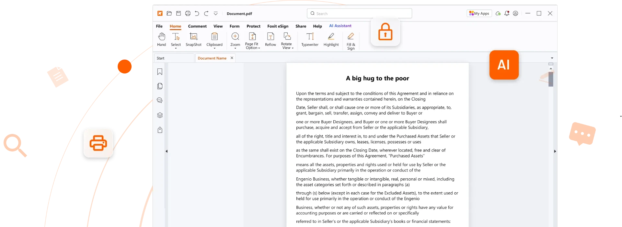Choose the Typewriter tool

click(310, 40)
